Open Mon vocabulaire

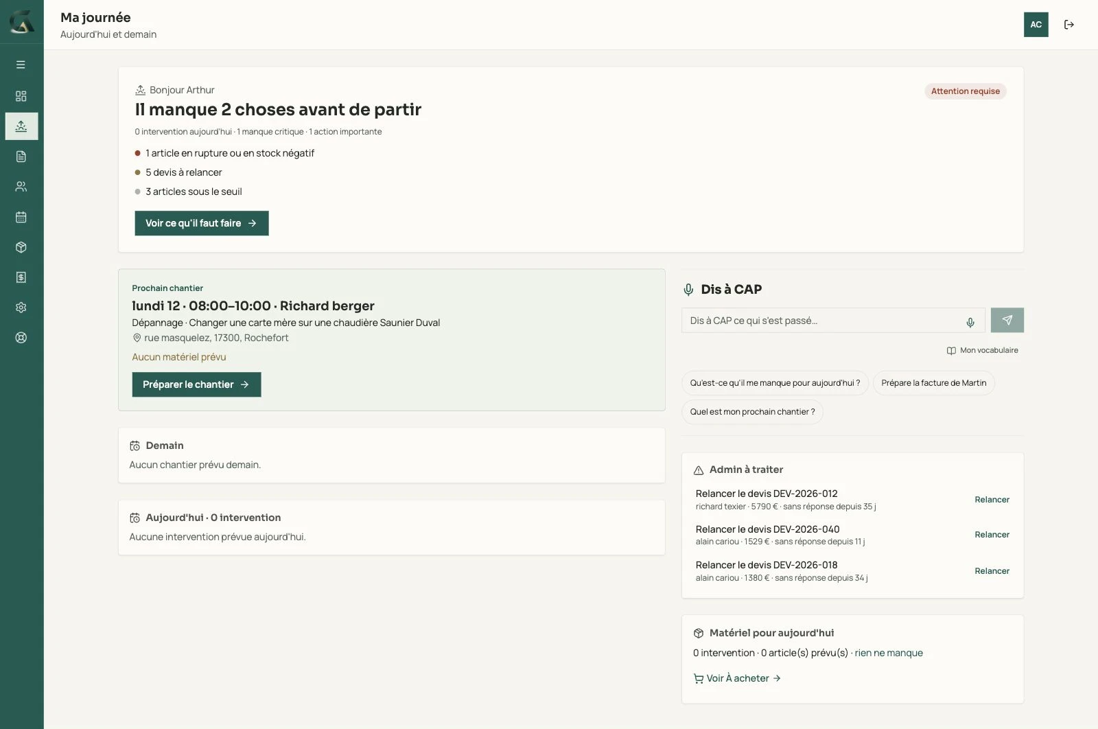click(983, 351)
